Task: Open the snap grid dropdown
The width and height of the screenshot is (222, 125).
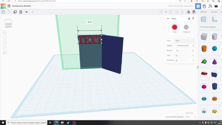Action: 190,117
